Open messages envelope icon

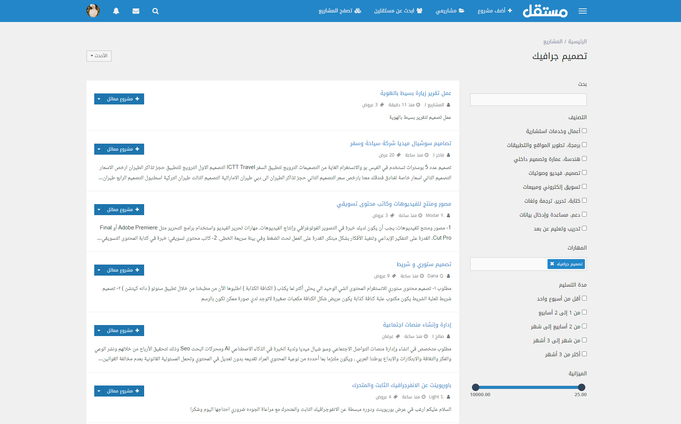[x=136, y=11]
